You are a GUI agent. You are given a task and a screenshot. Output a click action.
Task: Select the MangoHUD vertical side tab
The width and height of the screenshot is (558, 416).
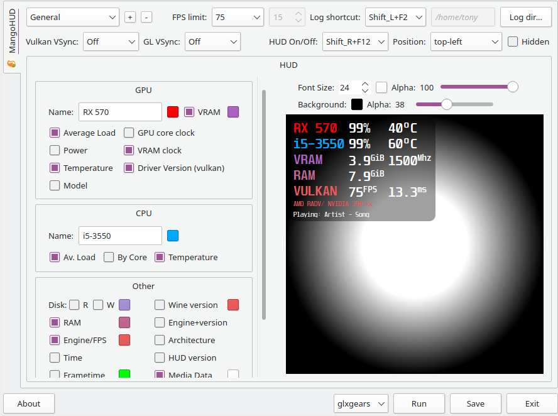point(12,31)
